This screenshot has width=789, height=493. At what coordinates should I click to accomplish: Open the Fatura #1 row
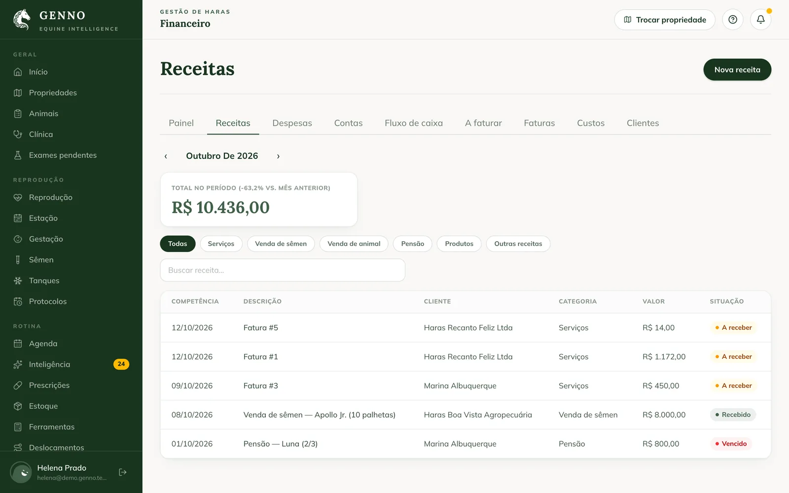(x=466, y=357)
